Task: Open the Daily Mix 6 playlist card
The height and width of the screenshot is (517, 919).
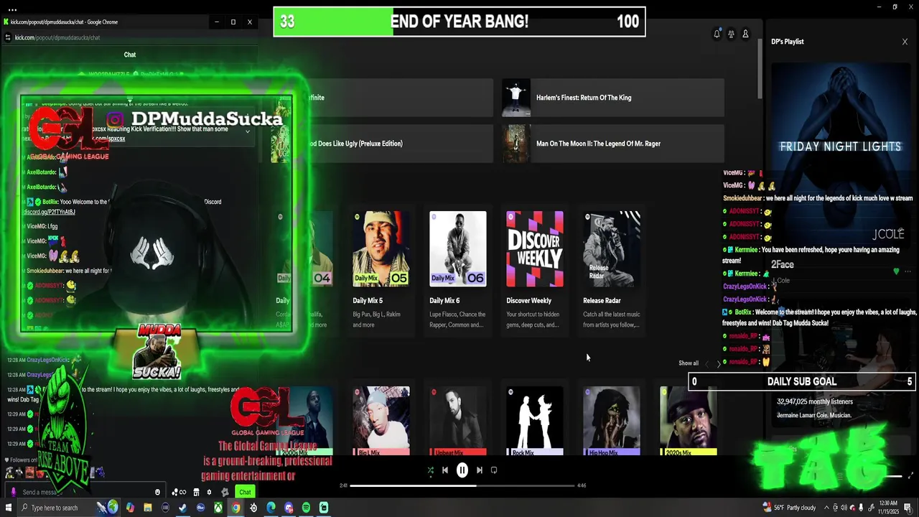Action: coord(458,270)
